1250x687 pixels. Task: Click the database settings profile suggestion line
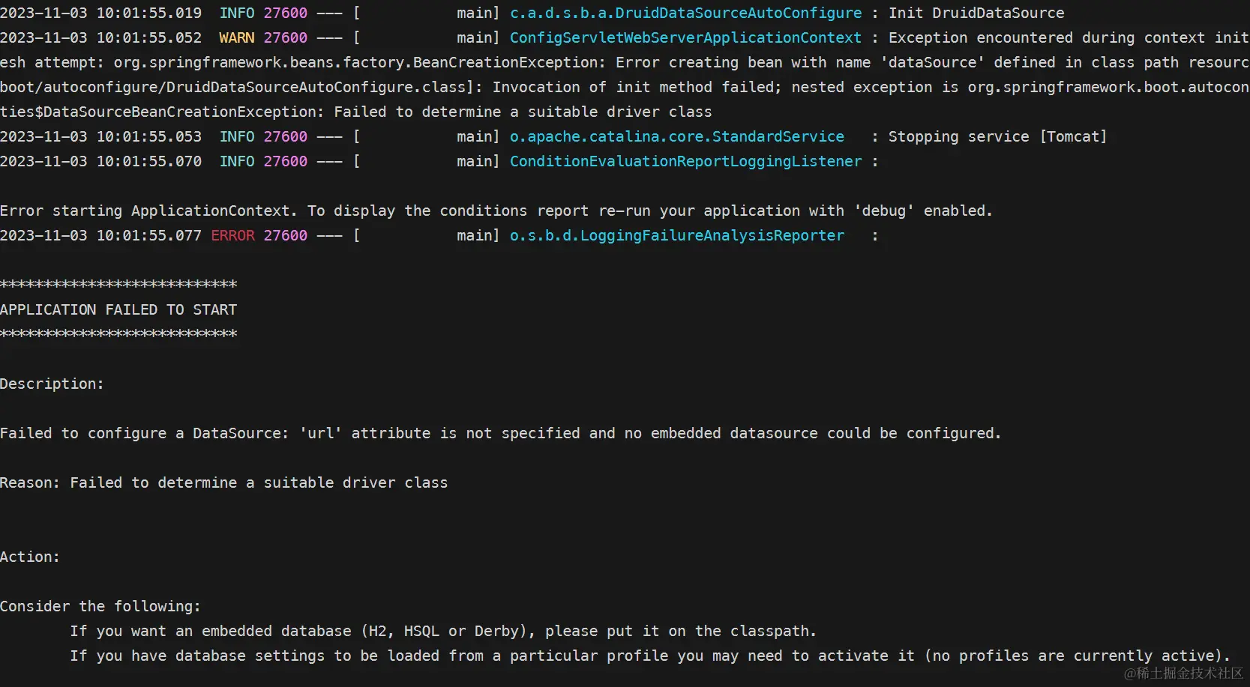coord(649,656)
